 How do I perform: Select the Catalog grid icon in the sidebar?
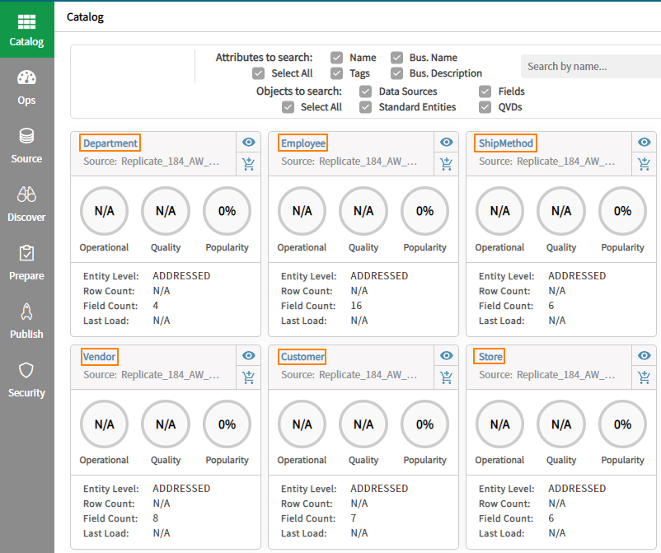pos(26,21)
